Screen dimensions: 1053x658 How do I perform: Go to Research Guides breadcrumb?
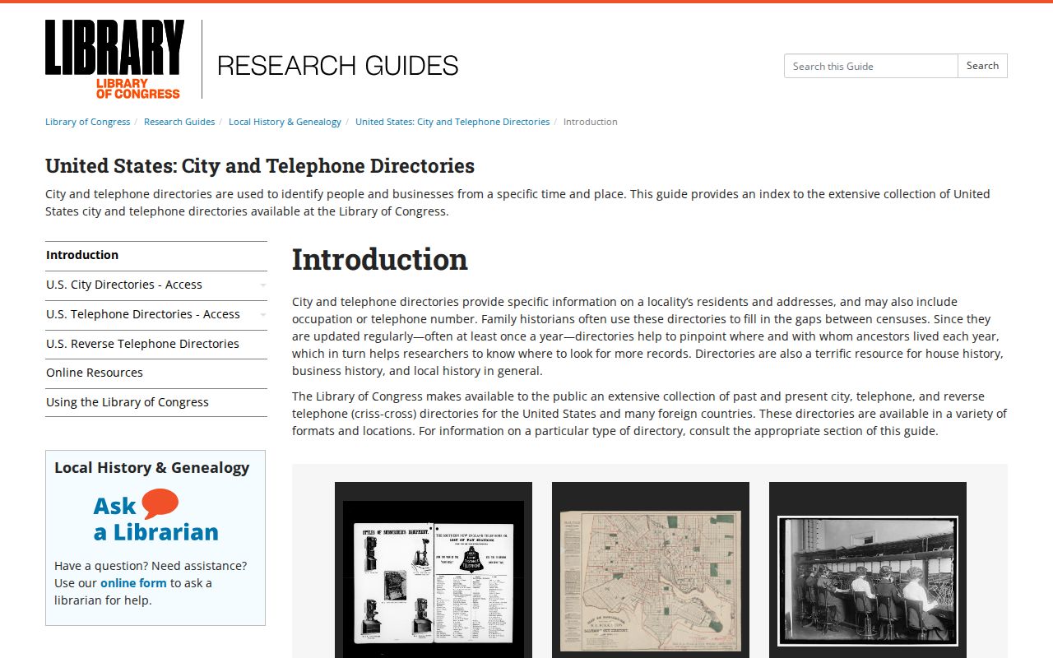(x=179, y=122)
